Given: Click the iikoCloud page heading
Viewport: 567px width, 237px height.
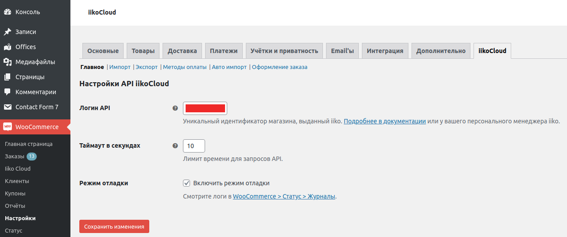Looking at the screenshot, I should [x=102, y=12].
